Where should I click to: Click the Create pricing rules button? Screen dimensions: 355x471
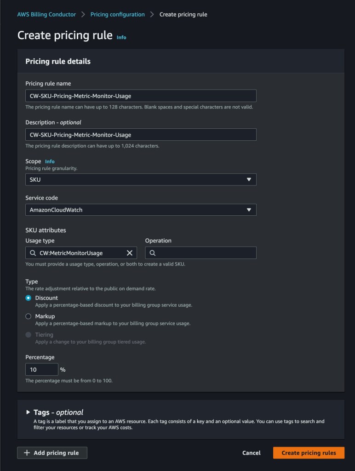point(309,453)
